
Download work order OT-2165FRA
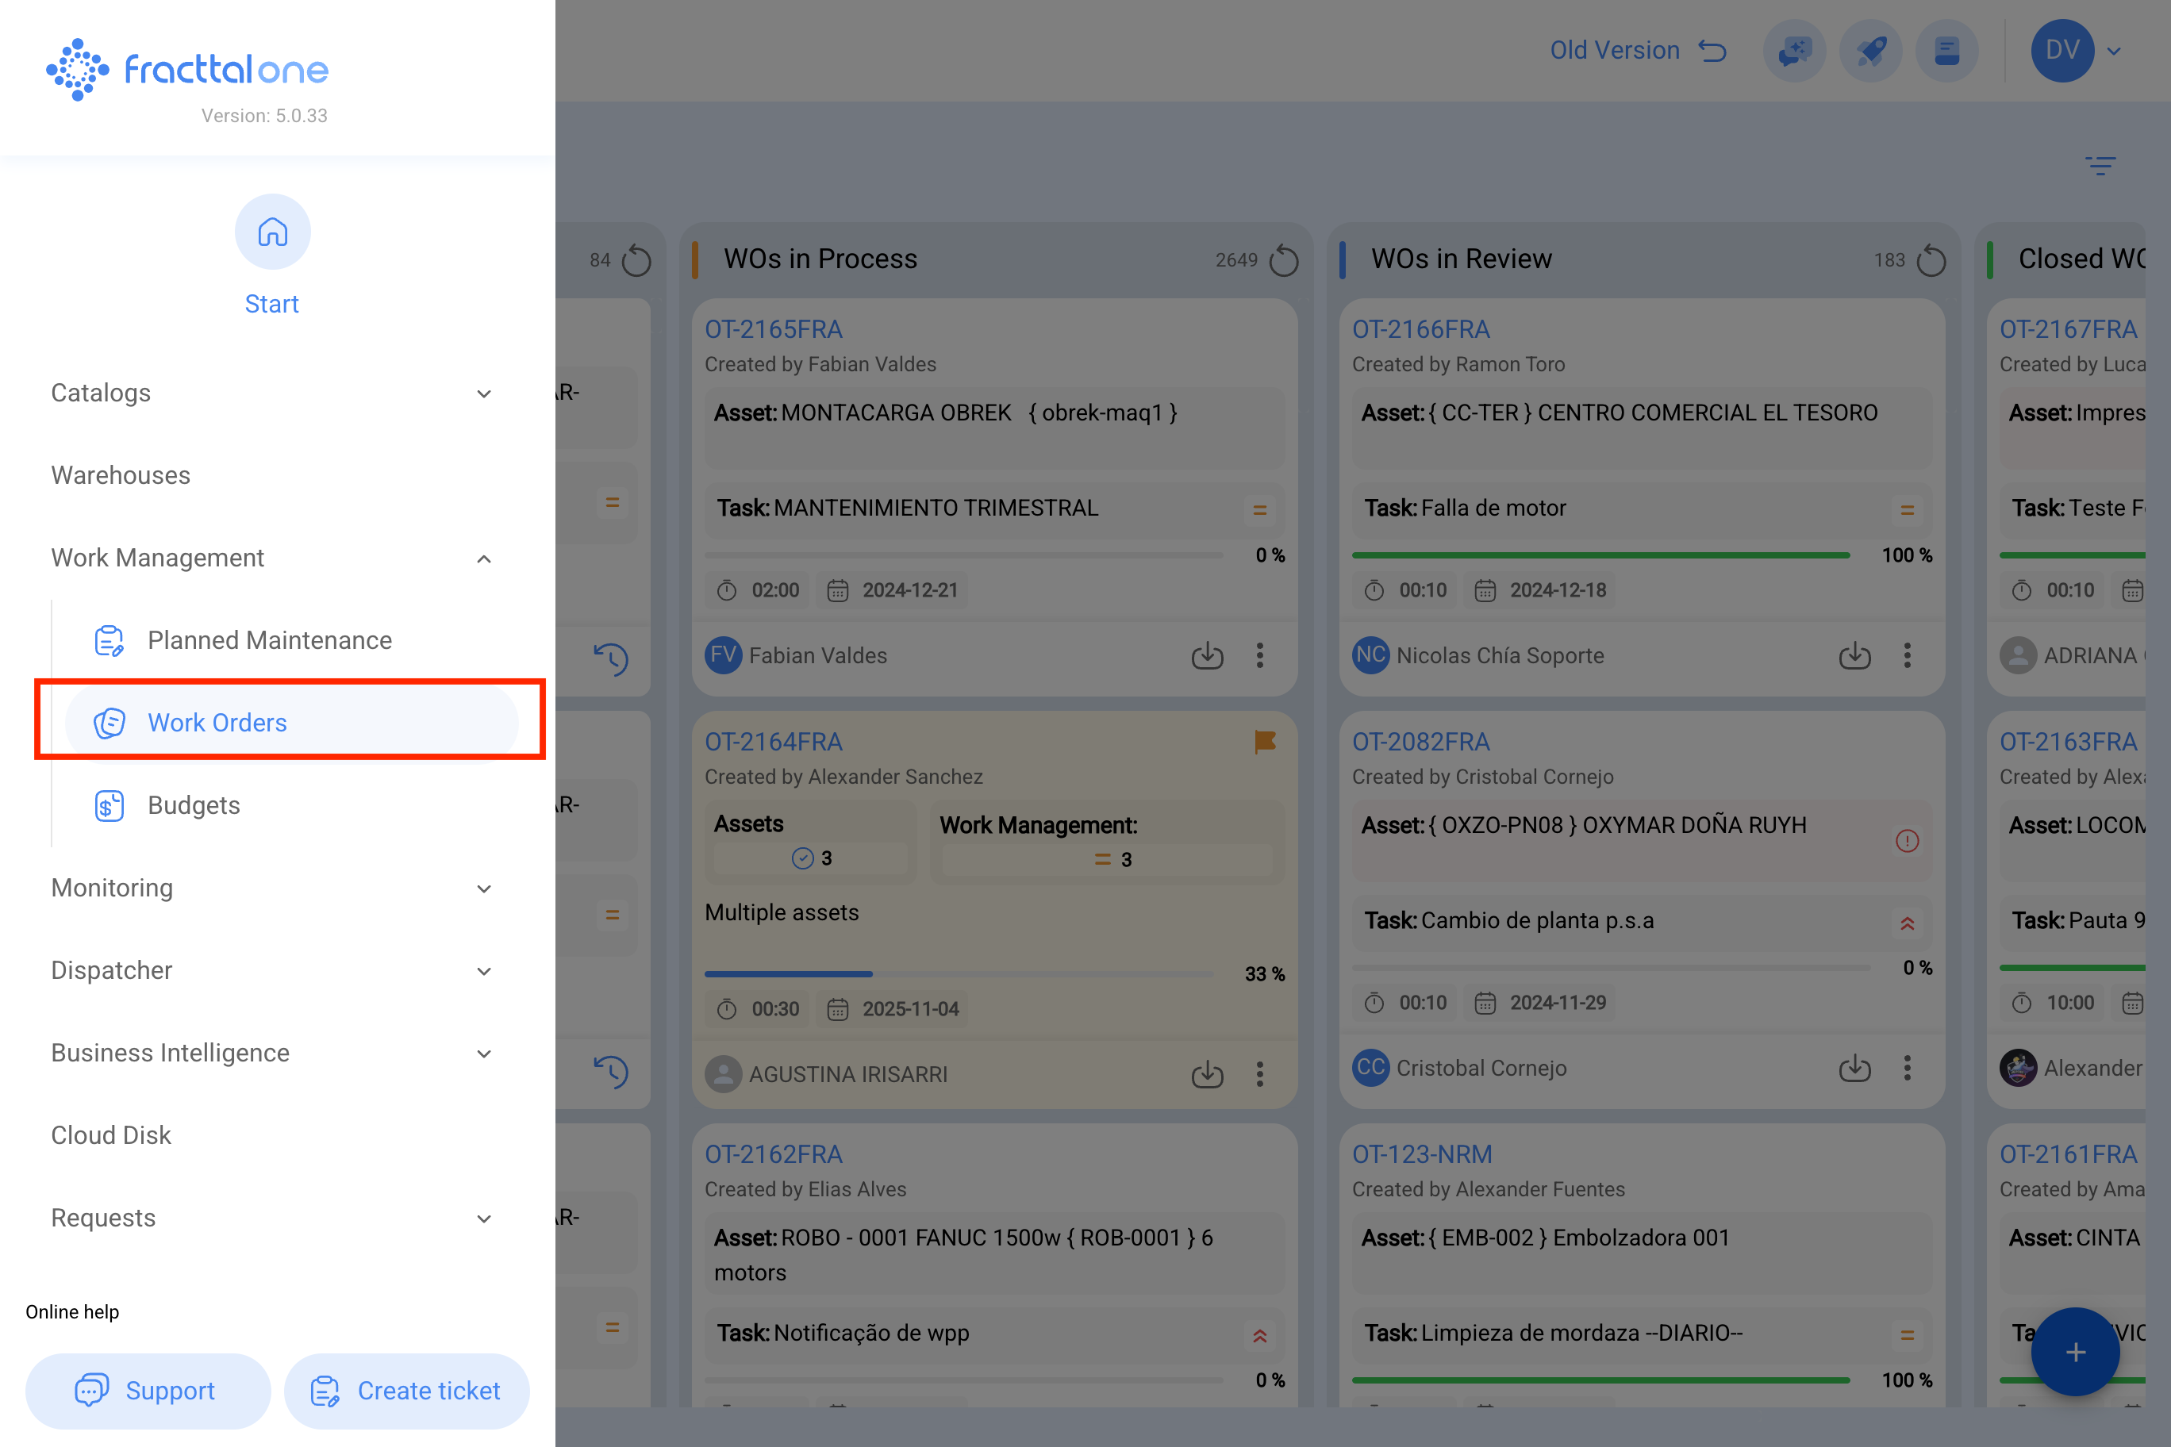tap(1206, 655)
